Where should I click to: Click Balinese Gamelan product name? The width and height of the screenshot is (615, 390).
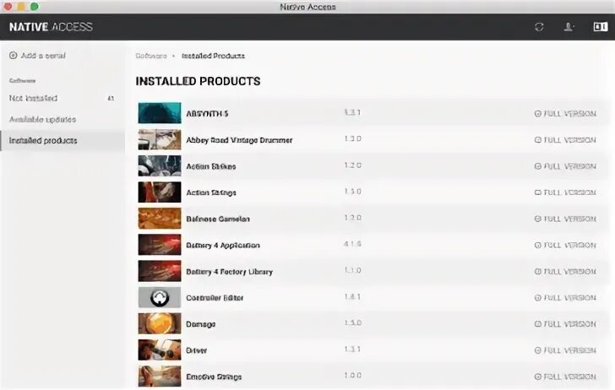point(218,219)
